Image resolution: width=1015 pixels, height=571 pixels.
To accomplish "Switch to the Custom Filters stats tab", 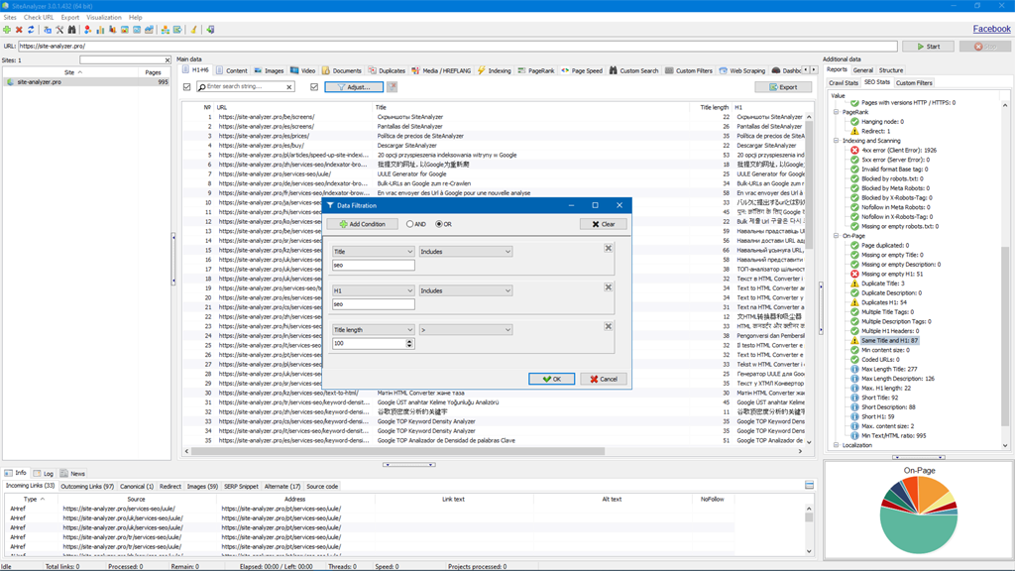I will point(914,83).
